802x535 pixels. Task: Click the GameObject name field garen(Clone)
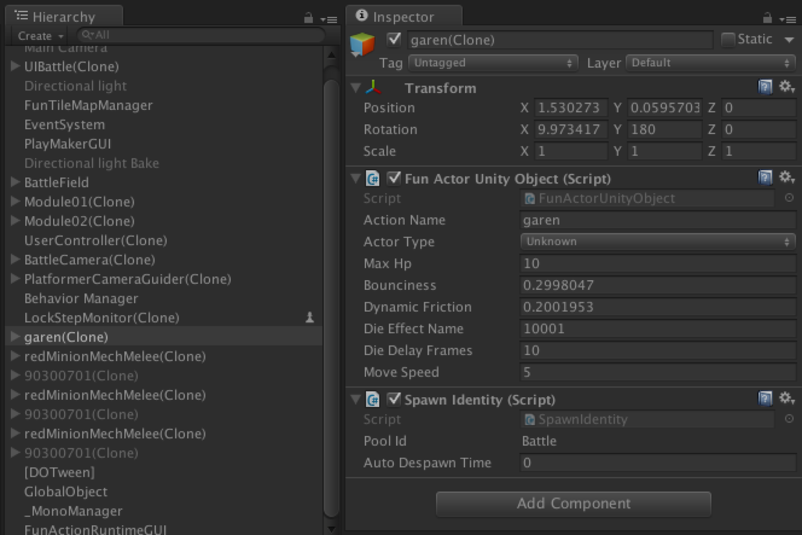[560, 40]
